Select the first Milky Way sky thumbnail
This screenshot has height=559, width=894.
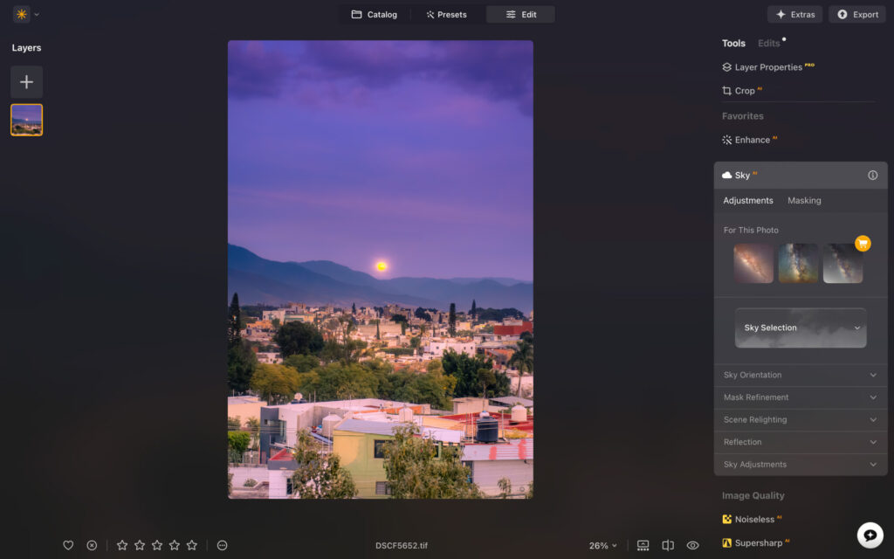pyautogui.click(x=753, y=263)
